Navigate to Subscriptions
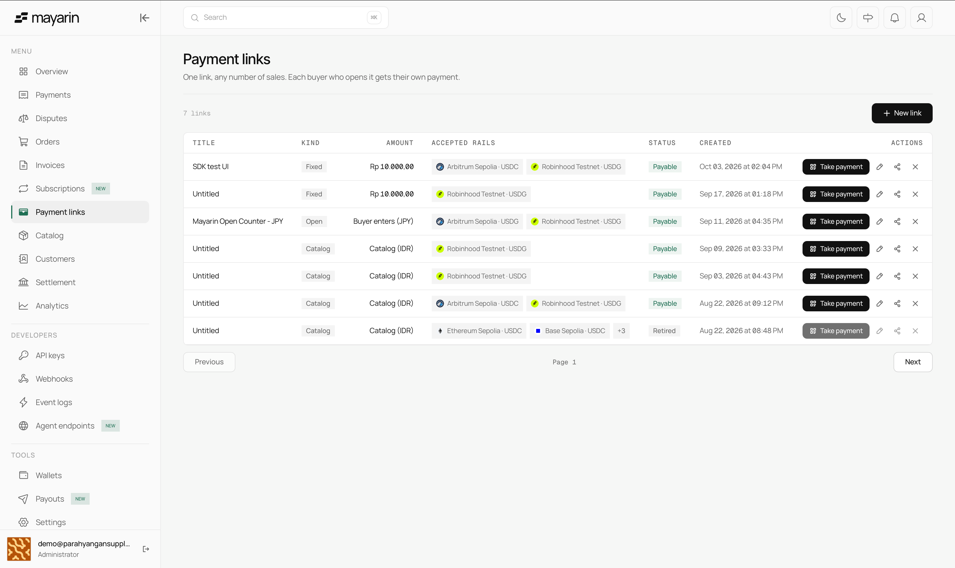The height and width of the screenshot is (568, 955). point(80,189)
